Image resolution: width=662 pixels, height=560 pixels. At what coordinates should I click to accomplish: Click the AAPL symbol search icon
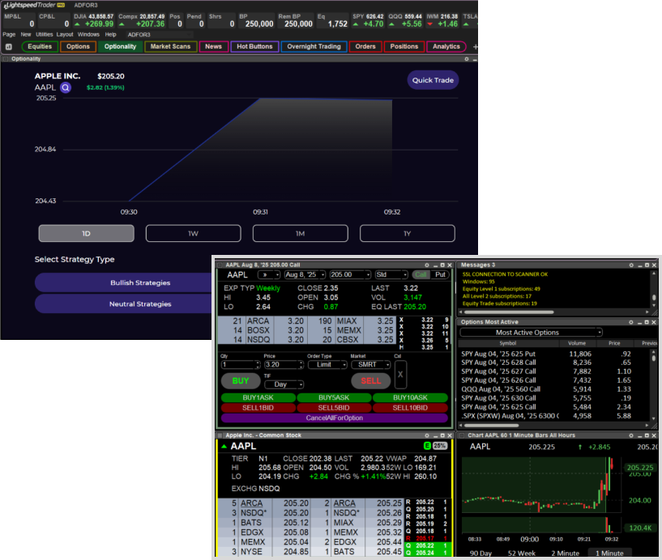click(65, 87)
